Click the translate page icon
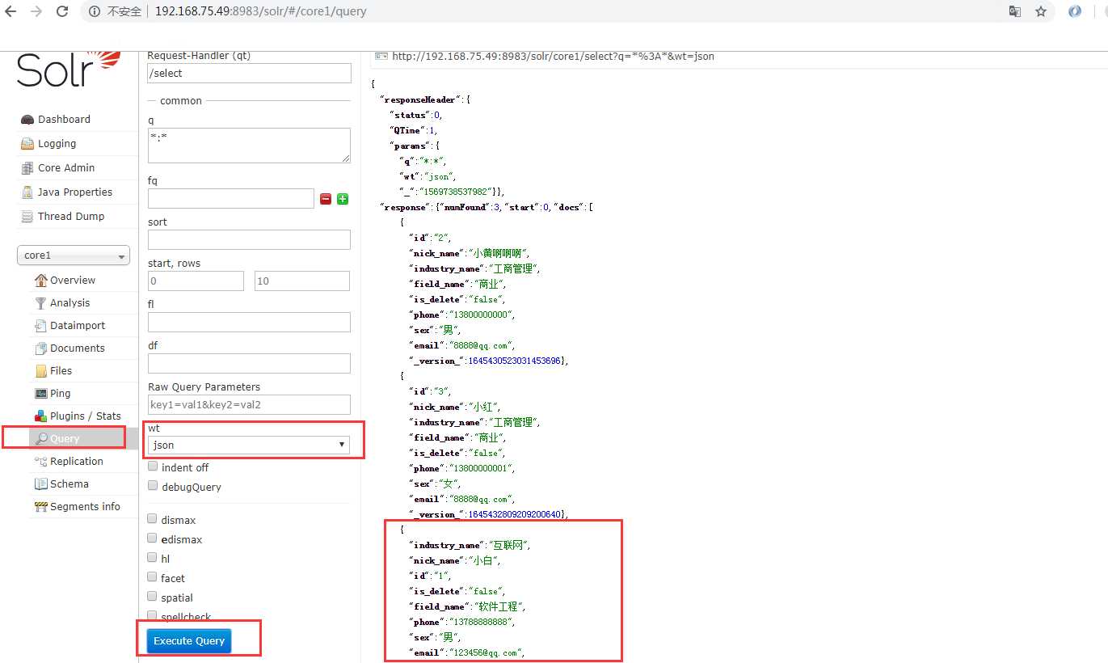1108x663 pixels. click(x=1015, y=12)
